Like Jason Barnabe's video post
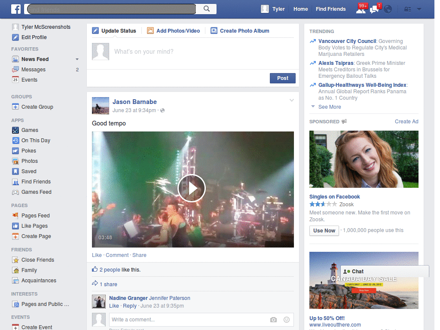440x330 pixels. [x=97, y=255]
